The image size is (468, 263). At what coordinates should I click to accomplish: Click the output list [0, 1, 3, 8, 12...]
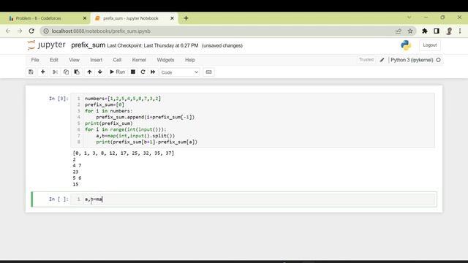coord(124,153)
